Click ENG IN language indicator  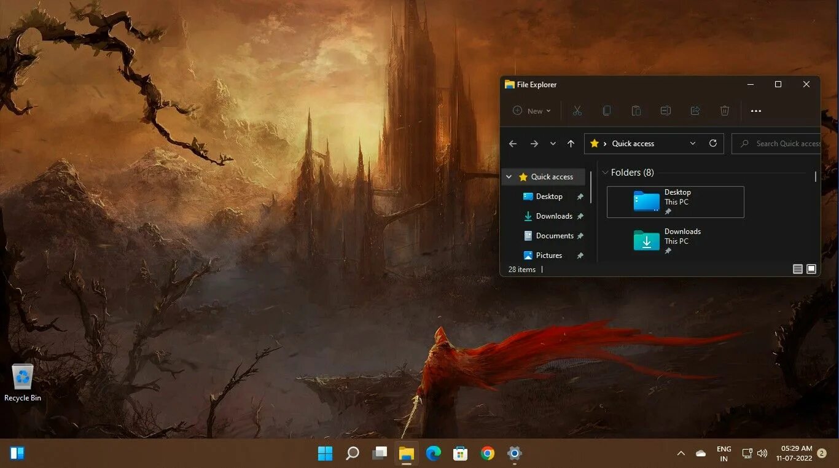coord(724,454)
